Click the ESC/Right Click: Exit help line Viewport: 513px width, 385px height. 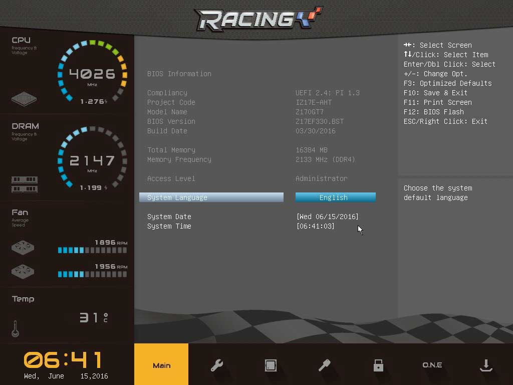(445, 121)
